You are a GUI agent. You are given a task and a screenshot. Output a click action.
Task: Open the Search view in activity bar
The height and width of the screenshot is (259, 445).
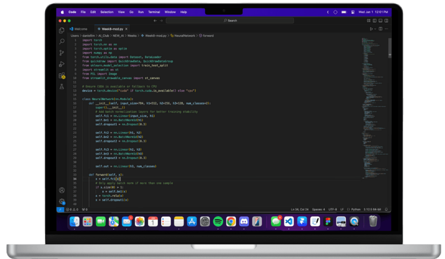coord(61,42)
